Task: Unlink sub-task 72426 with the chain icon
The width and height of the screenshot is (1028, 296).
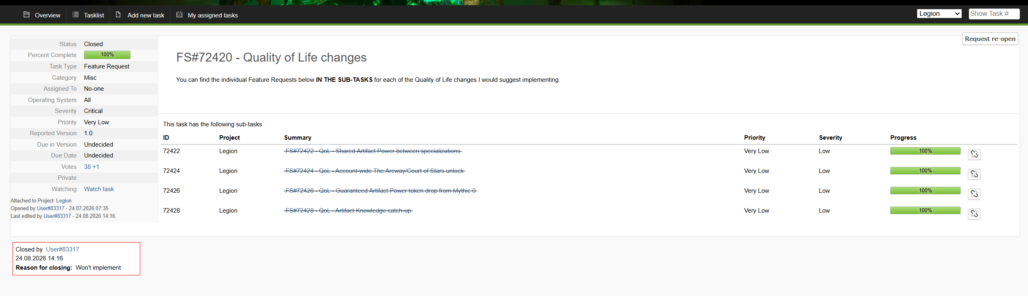Action: 974,194
